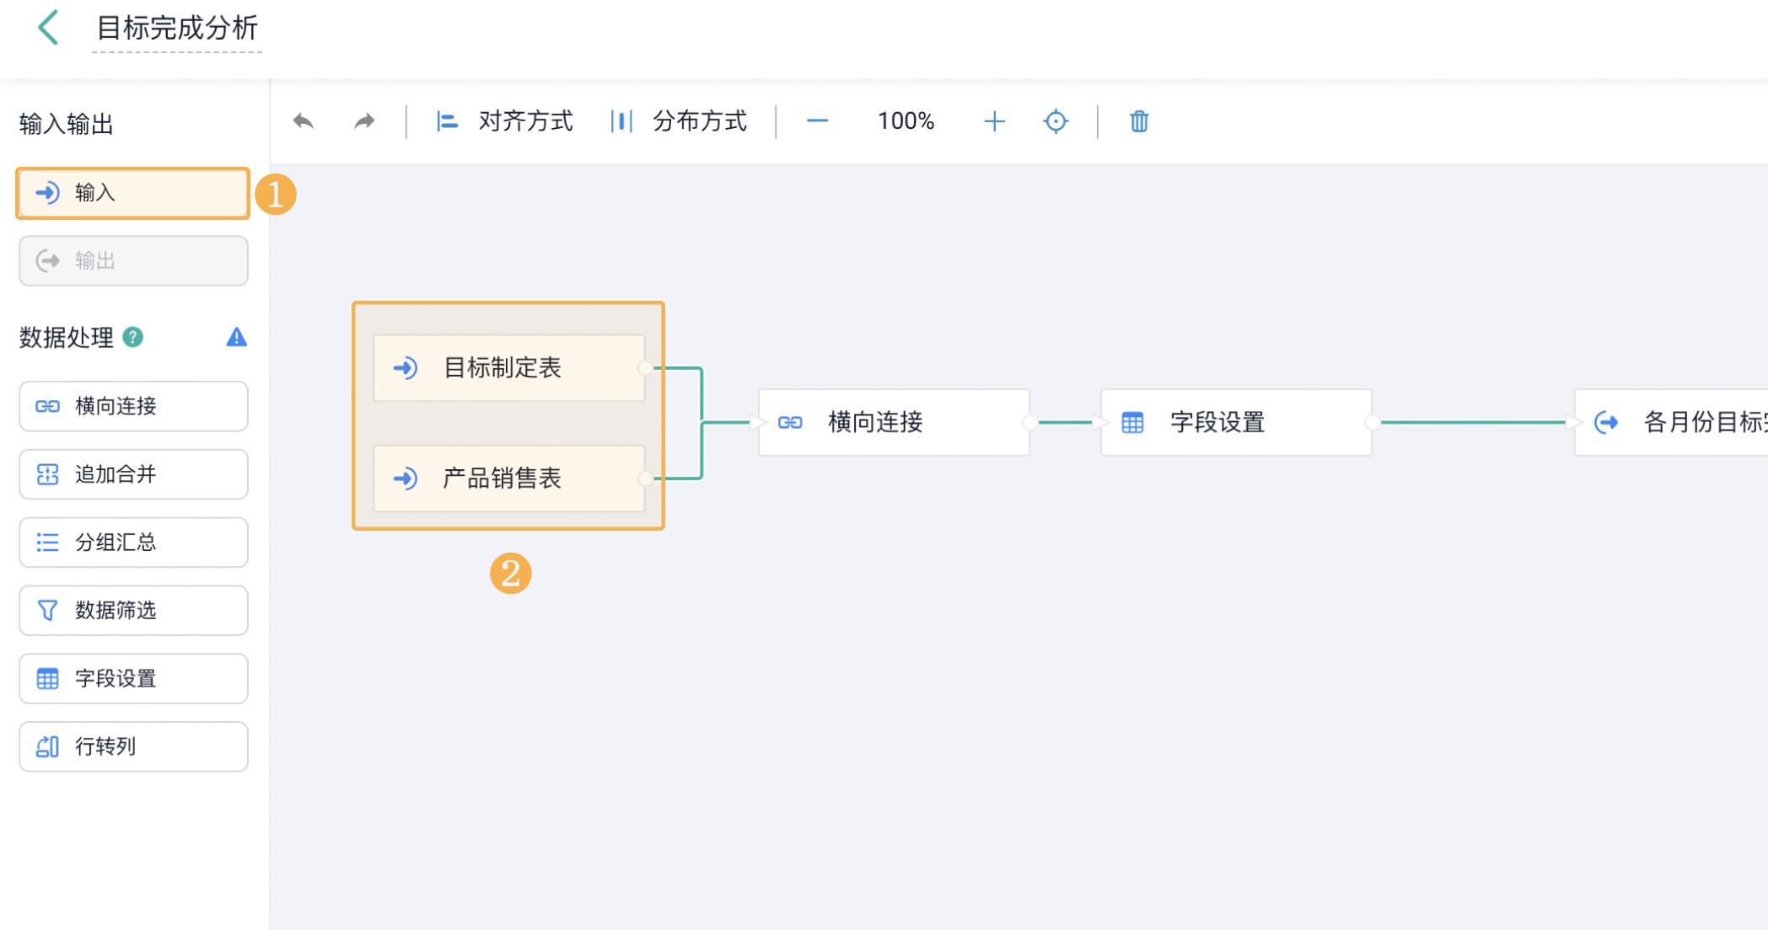This screenshot has height=930, width=1768.
Task: Click the redo arrow icon
Action: 364,120
